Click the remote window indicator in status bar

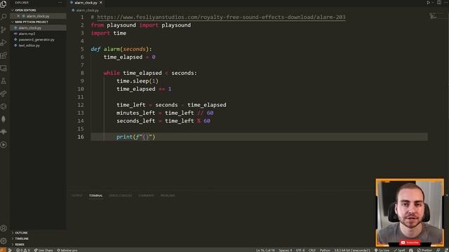pos(3,250)
